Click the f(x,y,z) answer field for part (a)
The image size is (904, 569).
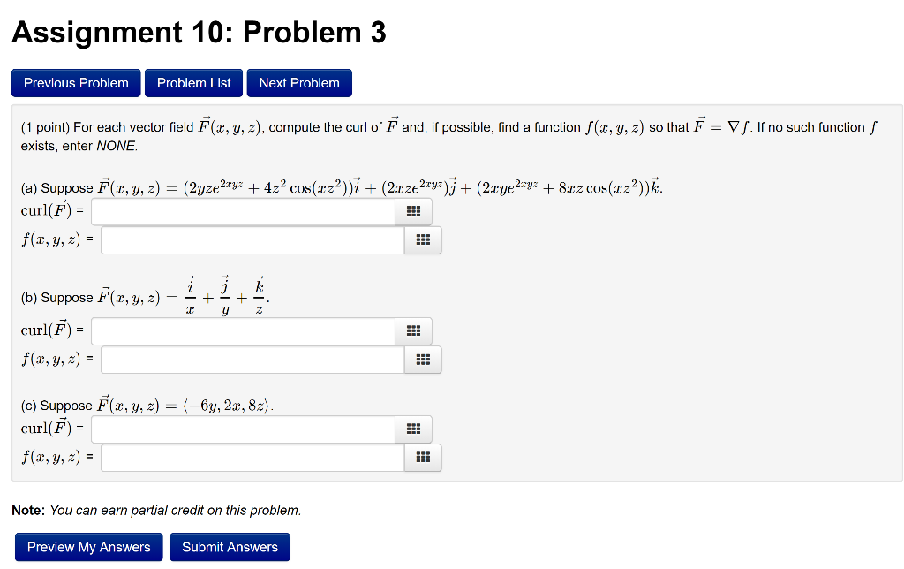coord(252,239)
